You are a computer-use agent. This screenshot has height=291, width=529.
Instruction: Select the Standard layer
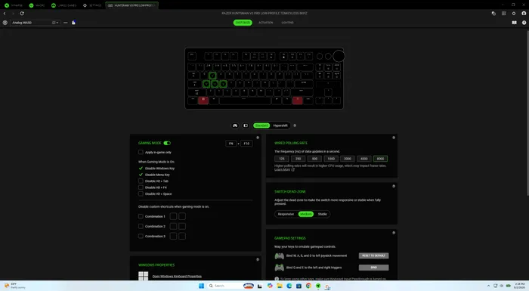[261, 125]
